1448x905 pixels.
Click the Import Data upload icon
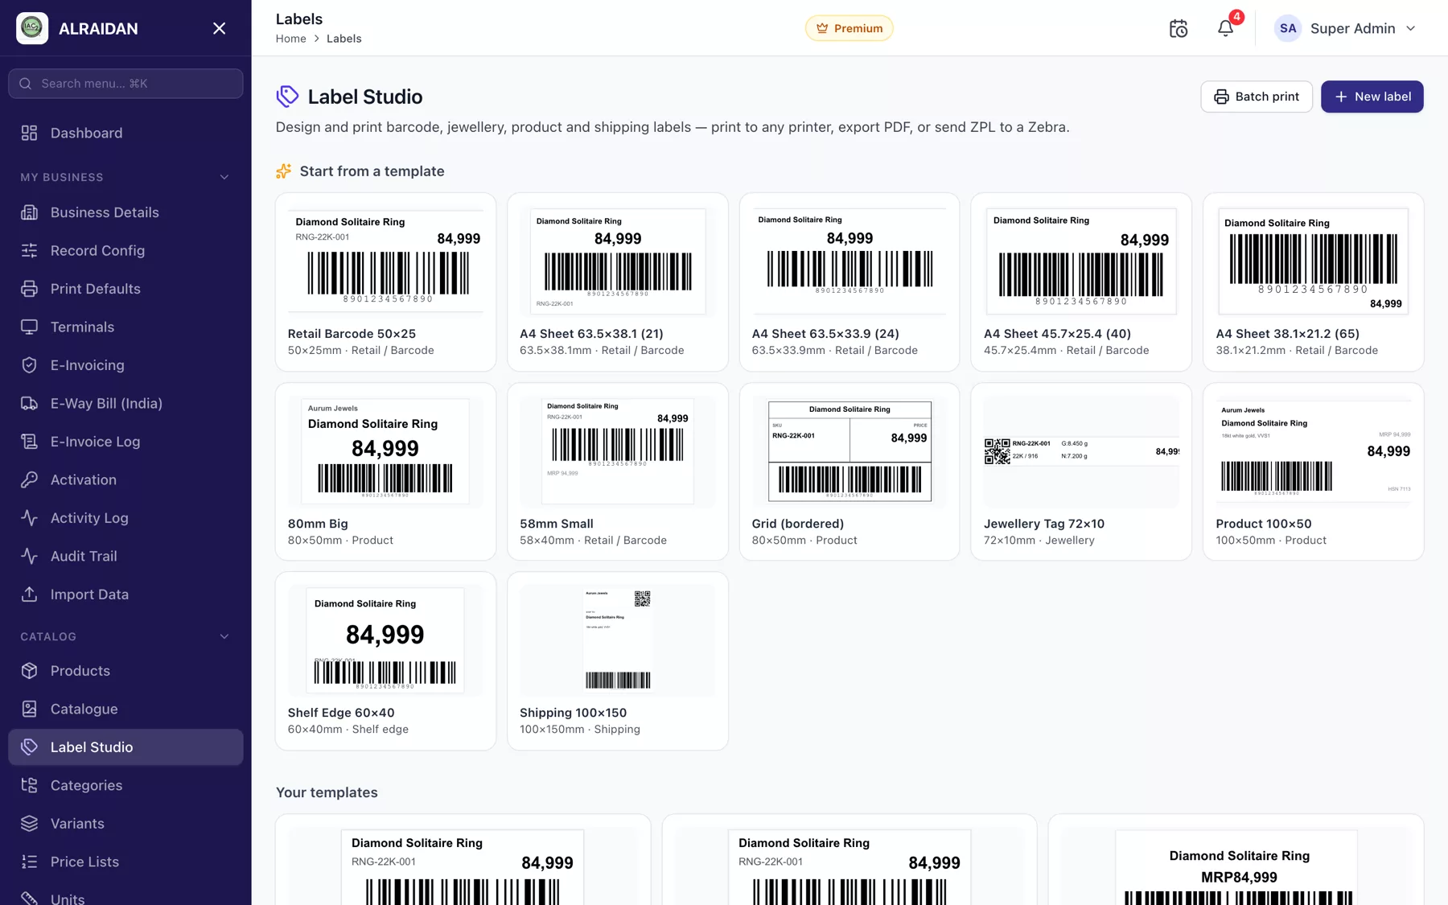pyautogui.click(x=29, y=594)
